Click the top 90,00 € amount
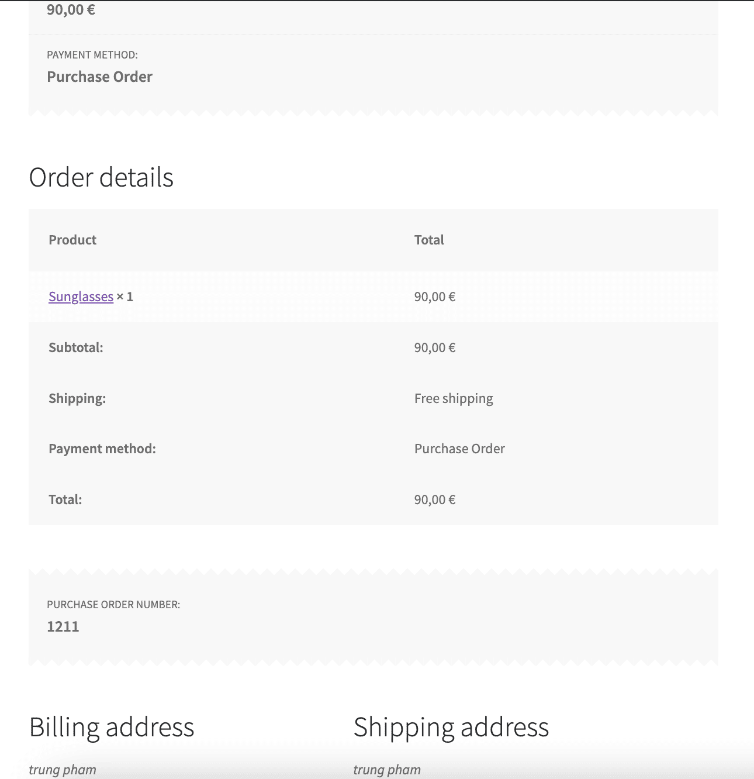The image size is (754, 779). [71, 9]
